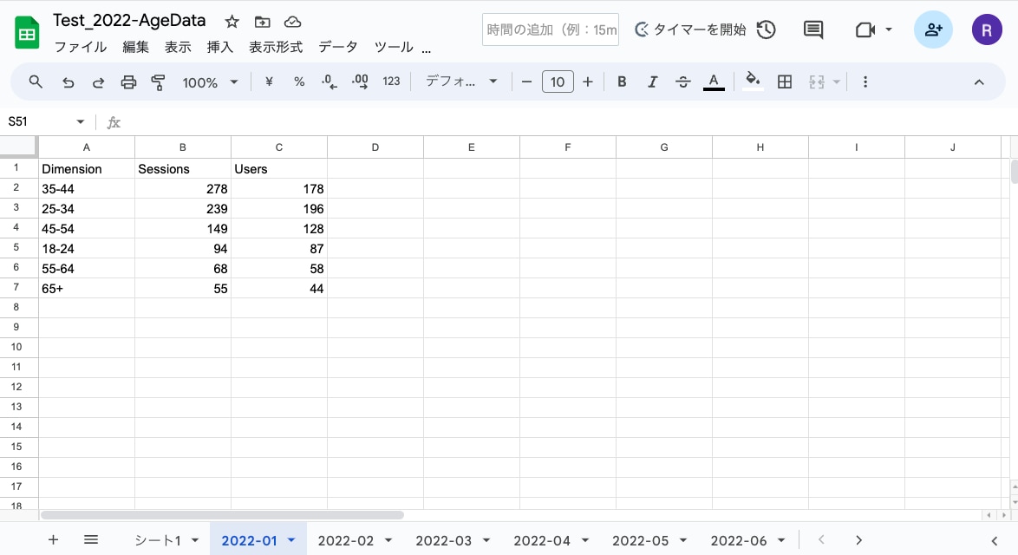This screenshot has width=1018, height=555.
Task: Collapse the header with the up chevron
Action: (979, 82)
